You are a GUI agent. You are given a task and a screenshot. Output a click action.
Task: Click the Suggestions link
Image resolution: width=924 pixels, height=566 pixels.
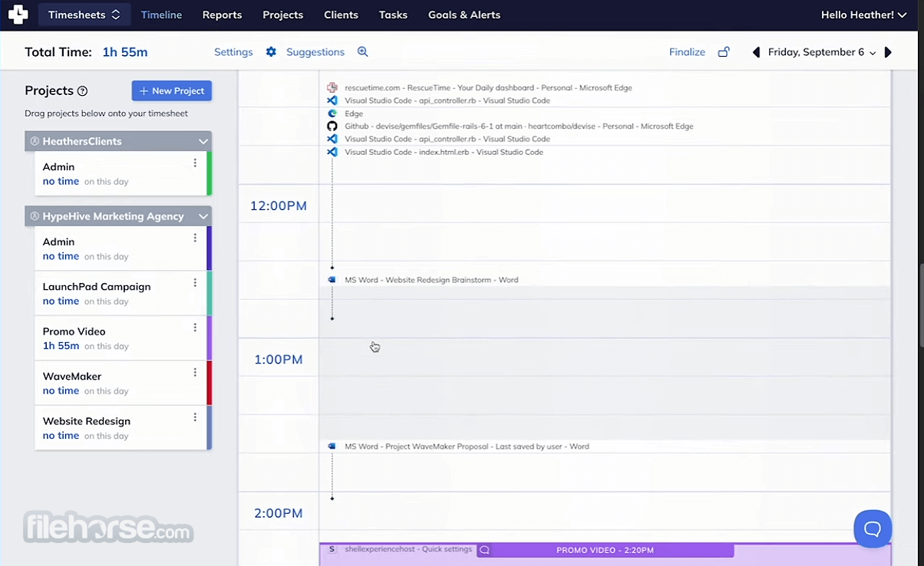[x=315, y=52]
